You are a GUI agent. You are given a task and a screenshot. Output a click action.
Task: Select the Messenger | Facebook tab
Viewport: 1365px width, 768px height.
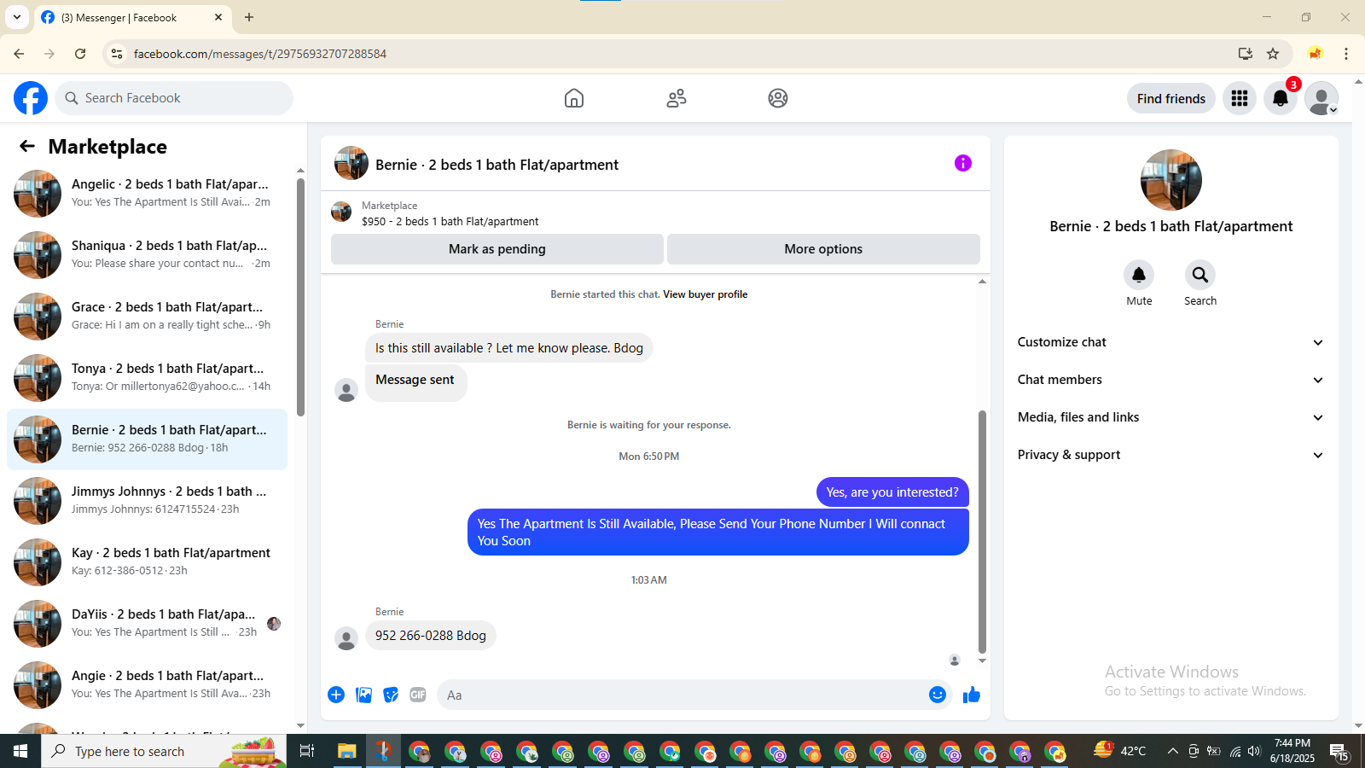tap(132, 18)
